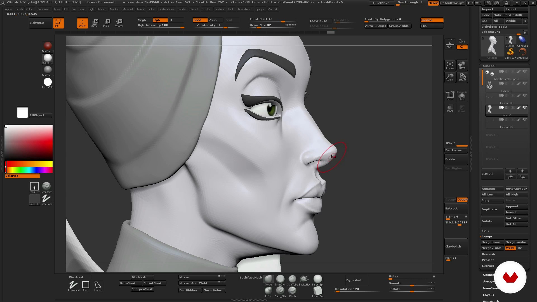
Task: Select the Draw mode tool
Action: pos(82,23)
